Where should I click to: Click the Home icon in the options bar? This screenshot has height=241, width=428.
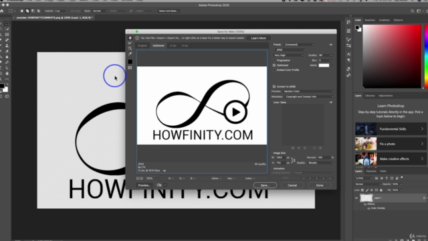pyautogui.click(x=2, y=11)
